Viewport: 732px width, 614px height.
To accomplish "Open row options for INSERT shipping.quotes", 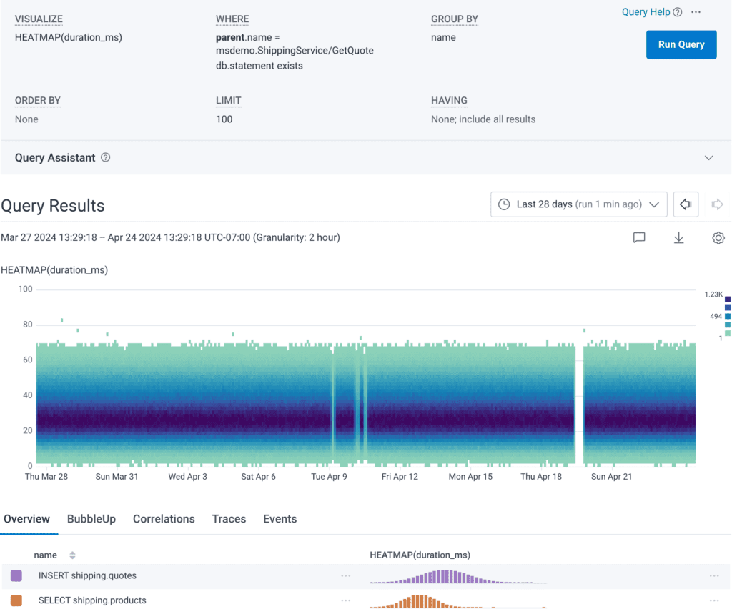I will [346, 575].
